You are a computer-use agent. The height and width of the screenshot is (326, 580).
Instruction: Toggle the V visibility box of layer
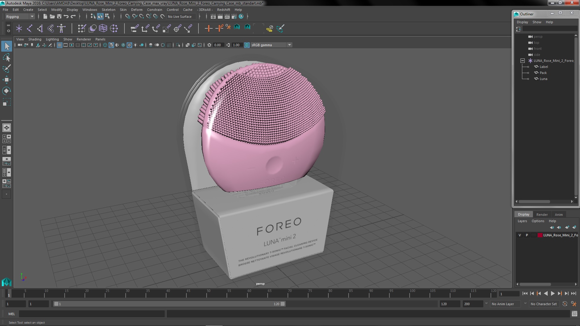pyautogui.click(x=520, y=235)
